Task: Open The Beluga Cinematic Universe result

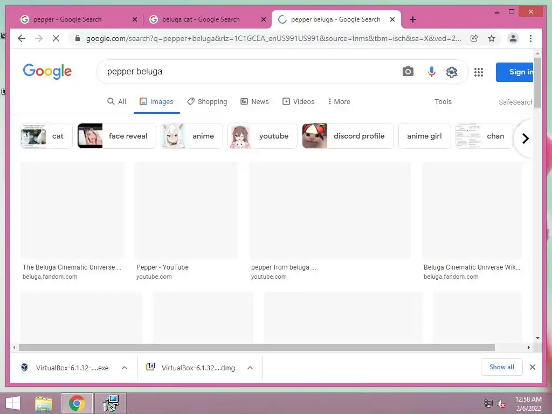Action: coord(72,267)
